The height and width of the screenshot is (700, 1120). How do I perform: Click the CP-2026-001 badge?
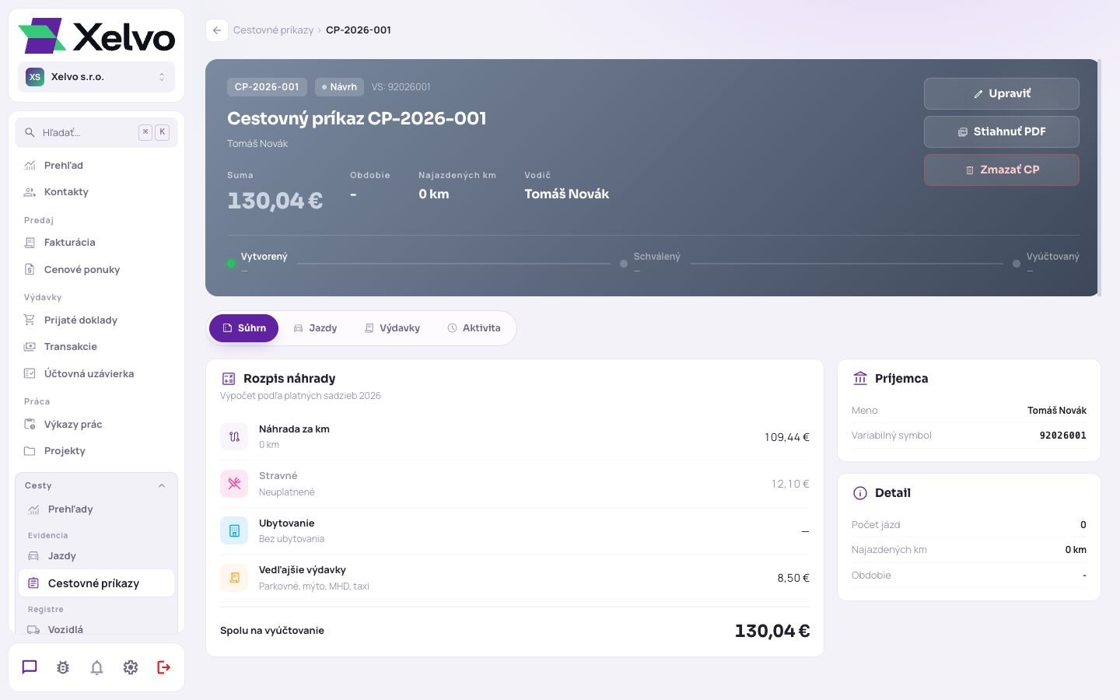pos(267,87)
